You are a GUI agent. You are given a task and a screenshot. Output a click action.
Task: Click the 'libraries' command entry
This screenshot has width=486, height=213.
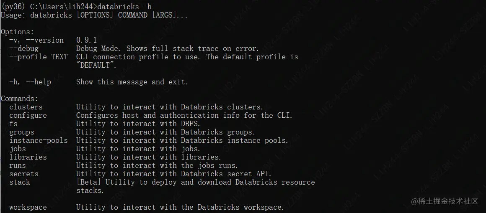click(28, 157)
